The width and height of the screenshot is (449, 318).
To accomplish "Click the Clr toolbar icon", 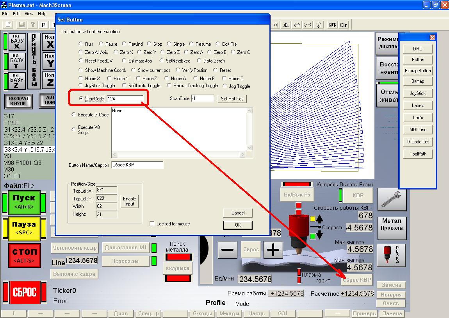I will click(343, 25).
